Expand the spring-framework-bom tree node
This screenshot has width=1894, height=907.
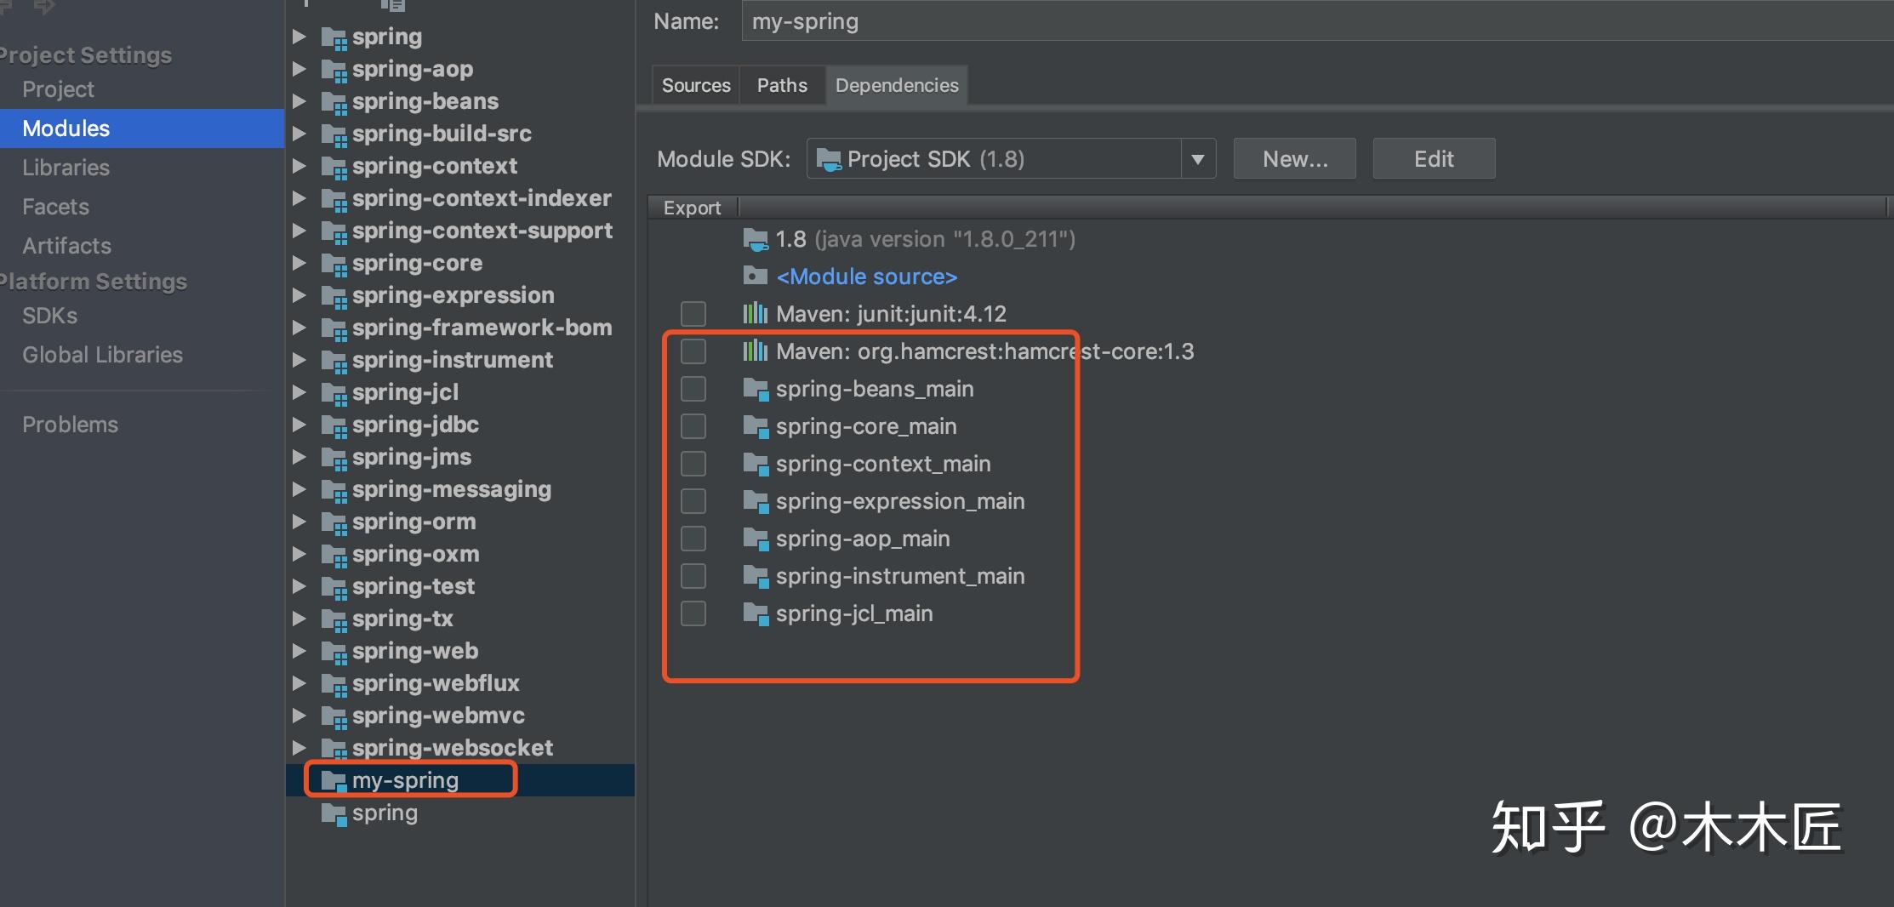300,328
